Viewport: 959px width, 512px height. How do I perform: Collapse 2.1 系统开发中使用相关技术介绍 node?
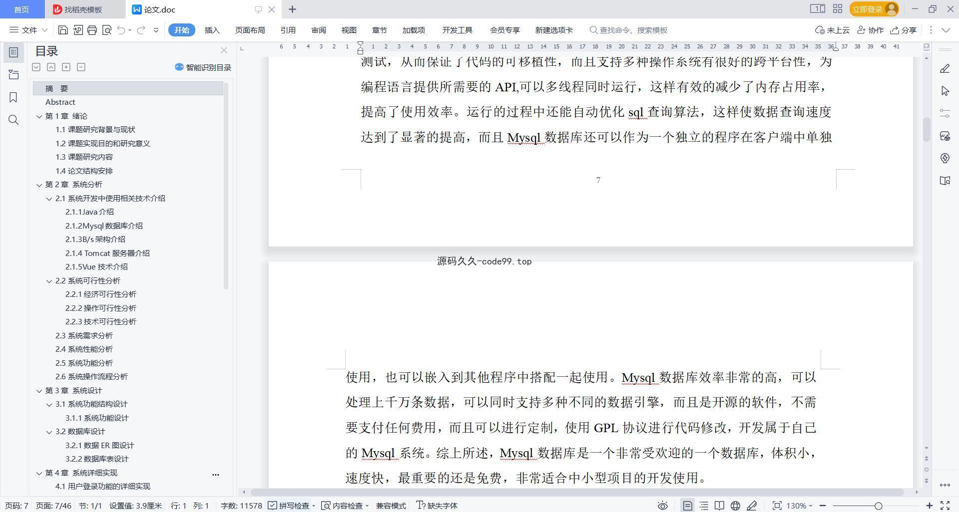(49, 199)
